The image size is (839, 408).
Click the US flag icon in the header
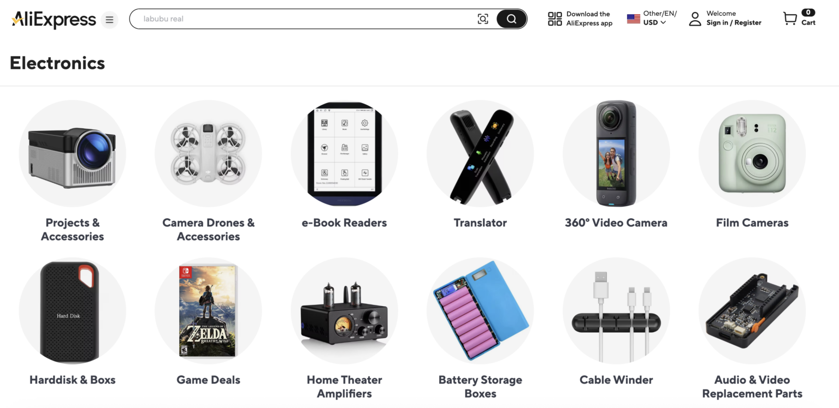click(x=633, y=18)
